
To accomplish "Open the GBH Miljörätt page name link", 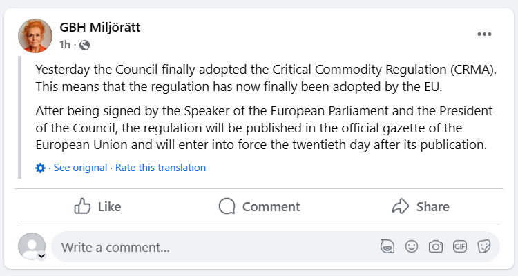I will [100, 28].
